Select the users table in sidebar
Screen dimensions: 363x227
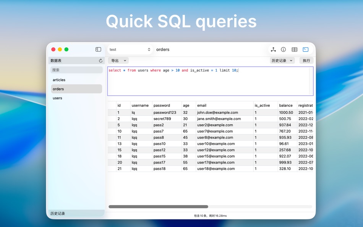[x=57, y=98]
